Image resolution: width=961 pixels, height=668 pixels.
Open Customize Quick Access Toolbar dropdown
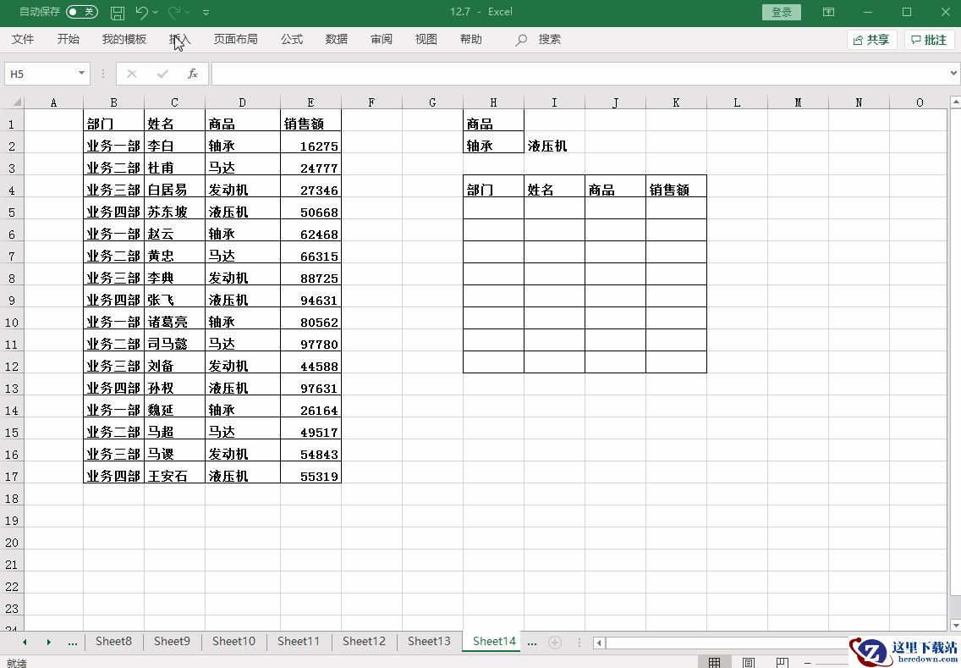206,12
